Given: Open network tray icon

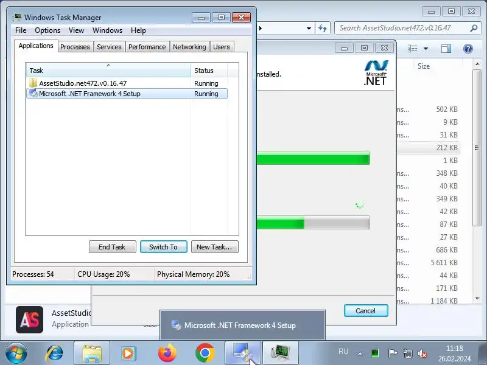Looking at the screenshot, I should click(407, 353).
